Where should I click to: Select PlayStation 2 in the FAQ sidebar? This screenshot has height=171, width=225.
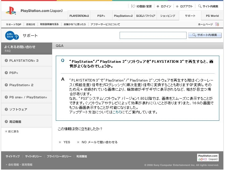click(26, 85)
